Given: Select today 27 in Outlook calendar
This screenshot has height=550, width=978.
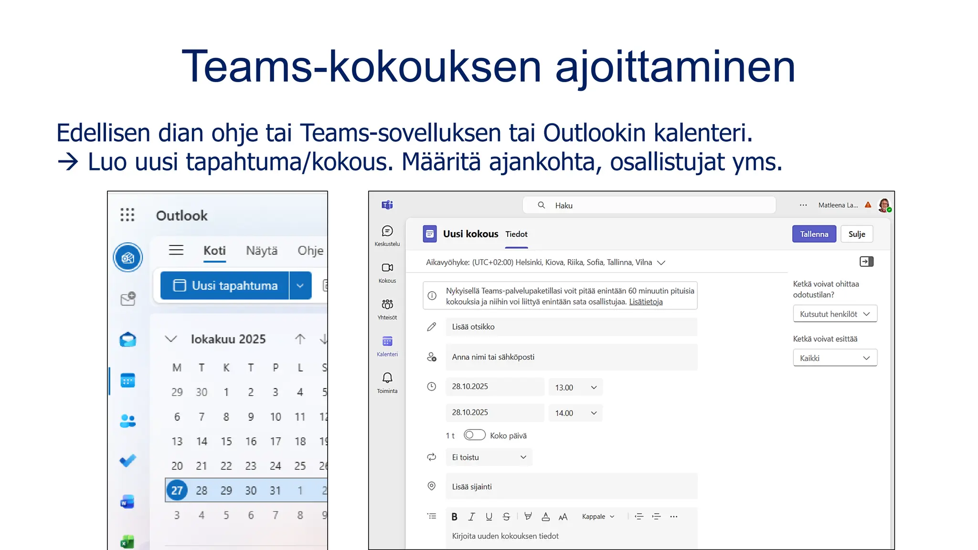Looking at the screenshot, I should [177, 490].
